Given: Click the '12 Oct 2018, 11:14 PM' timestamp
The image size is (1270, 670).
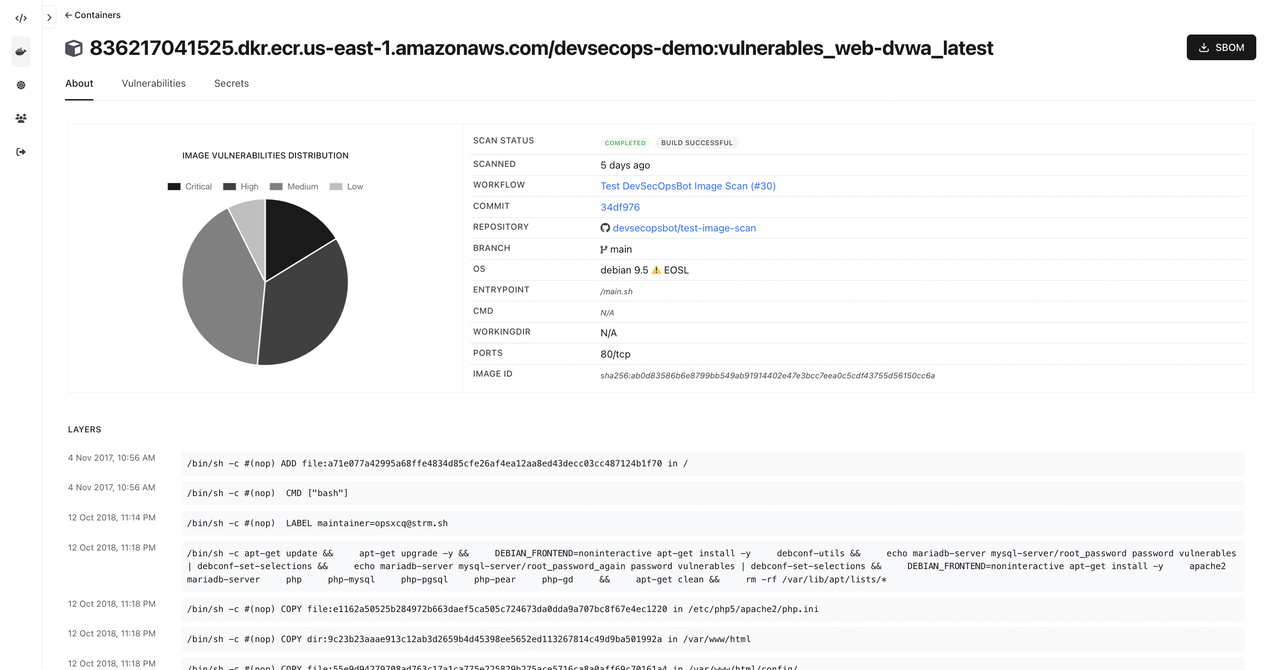Looking at the screenshot, I should tap(112, 518).
